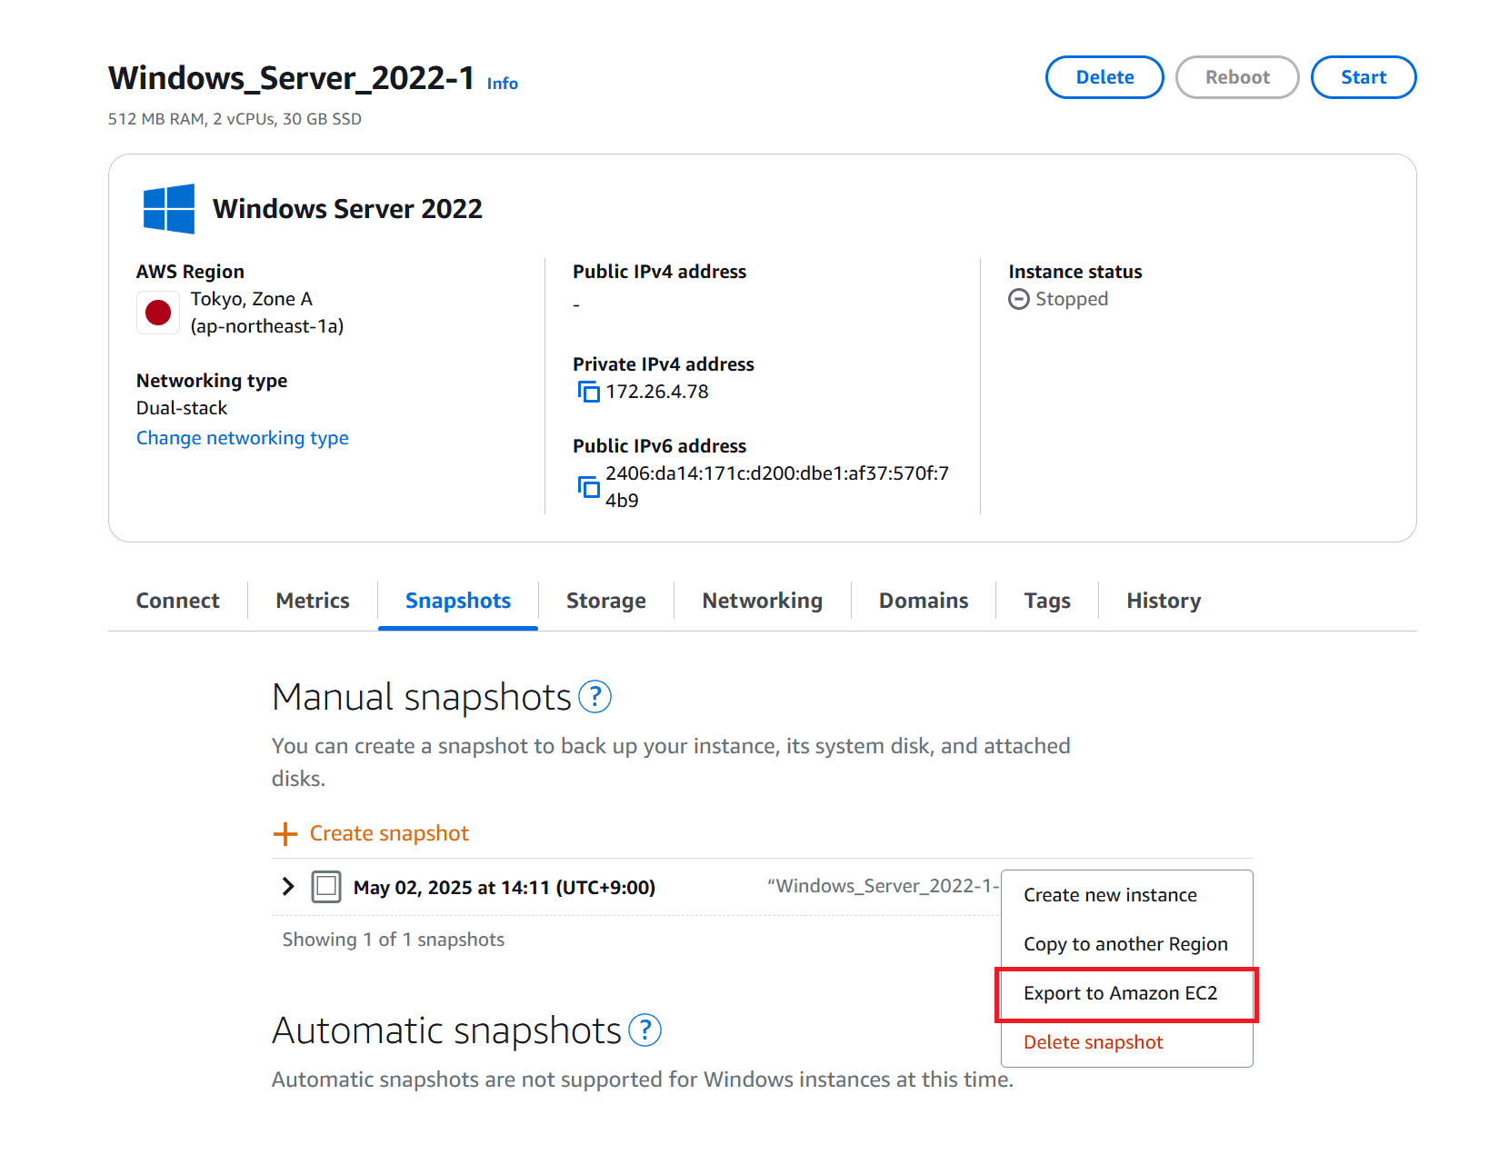1499x1174 pixels.
Task: Open the Tags tab
Action: click(1047, 601)
